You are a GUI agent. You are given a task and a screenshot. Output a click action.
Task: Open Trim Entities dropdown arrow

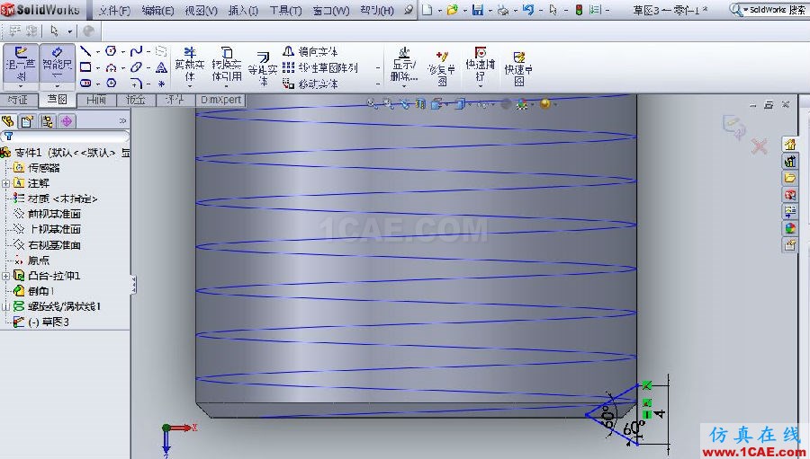tap(190, 86)
